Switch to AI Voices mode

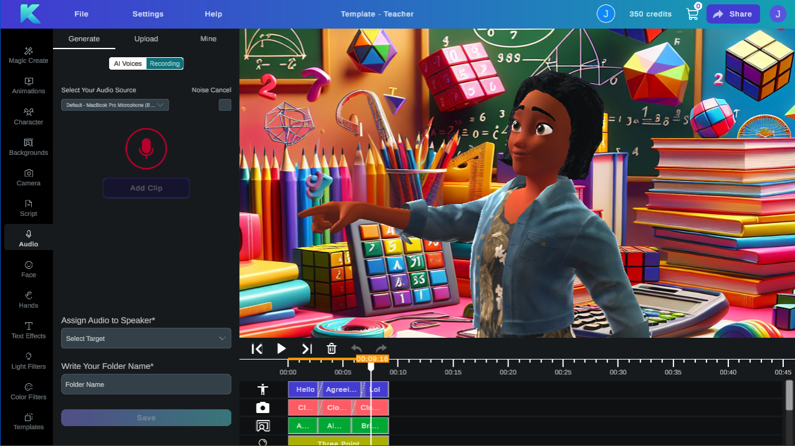point(128,63)
